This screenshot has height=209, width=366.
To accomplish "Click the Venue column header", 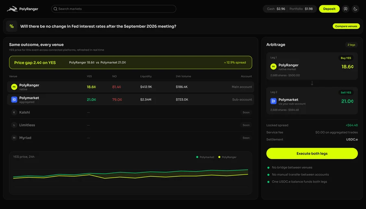I will point(13,76).
